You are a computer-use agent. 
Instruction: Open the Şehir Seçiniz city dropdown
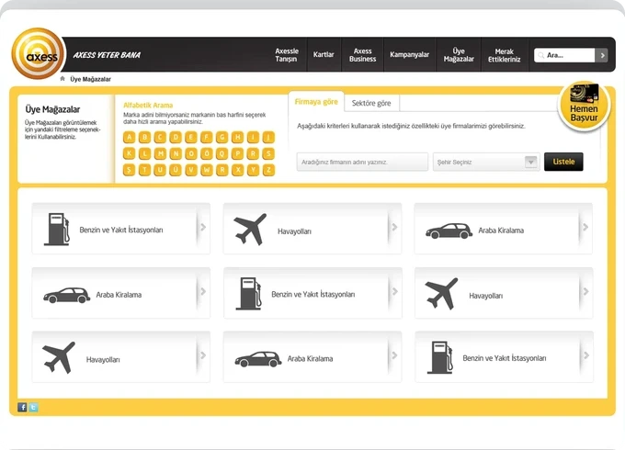486,162
